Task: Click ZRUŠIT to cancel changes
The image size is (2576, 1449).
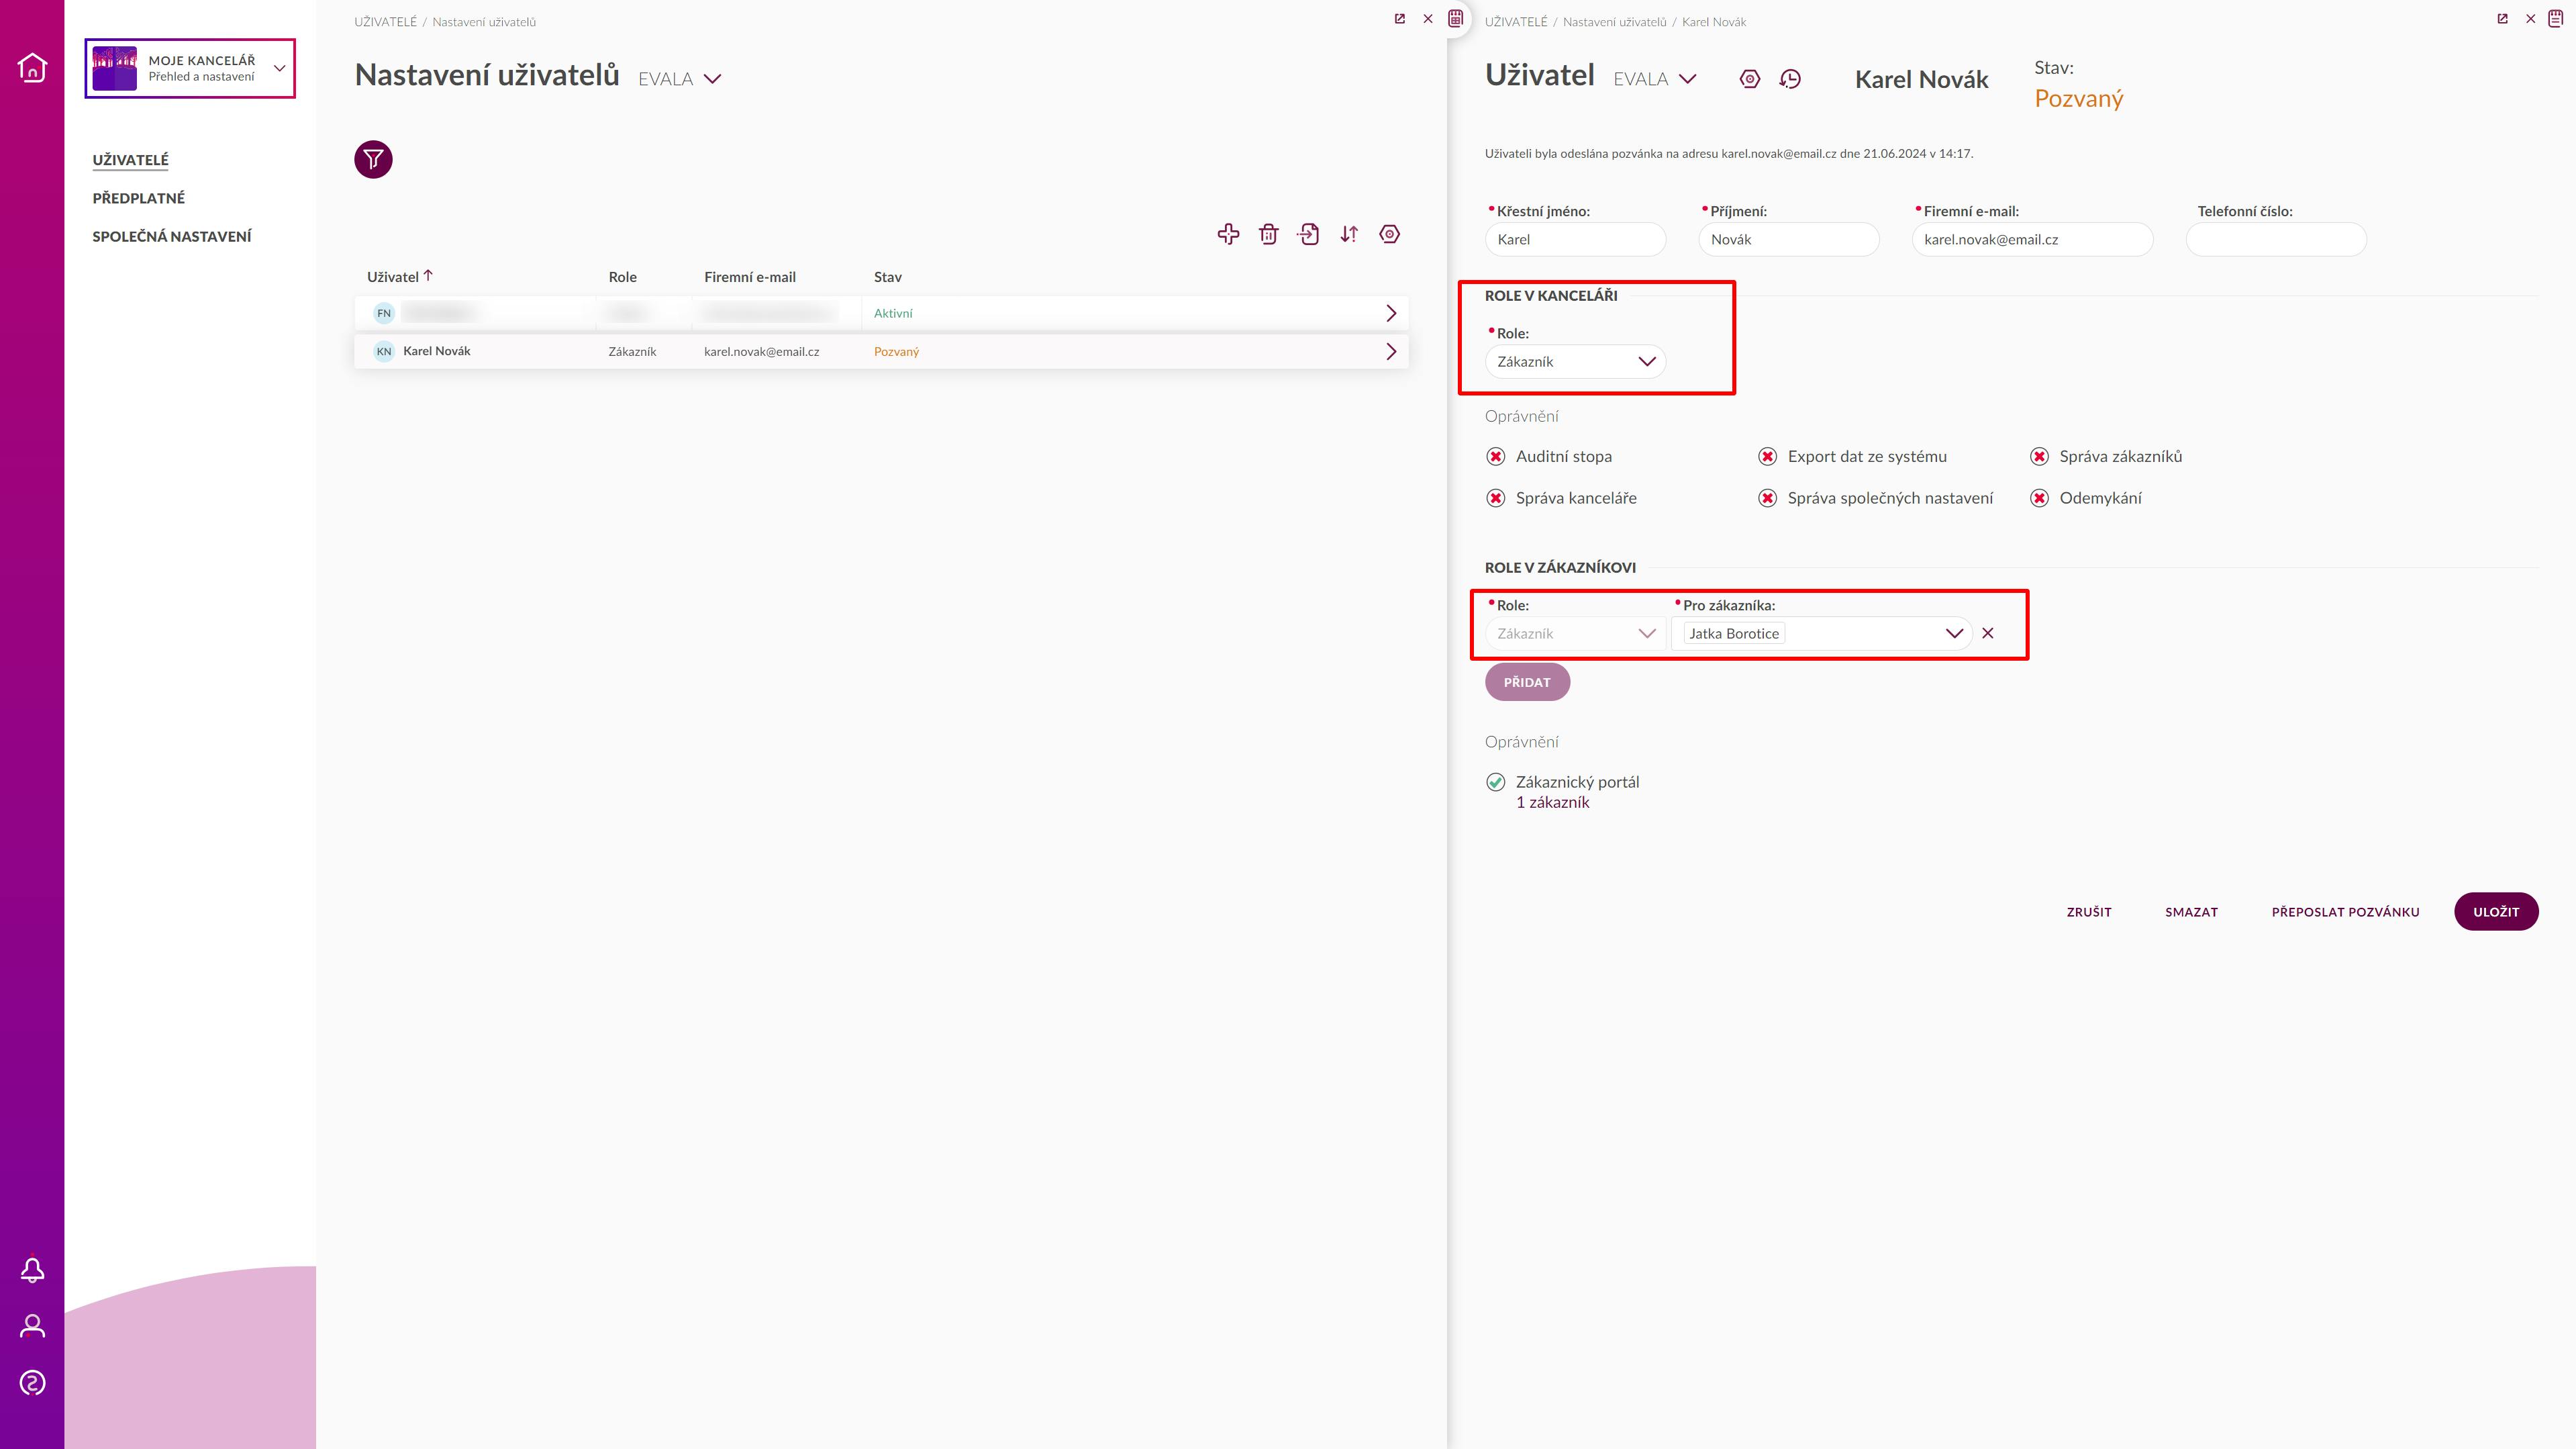Action: click(2089, 912)
